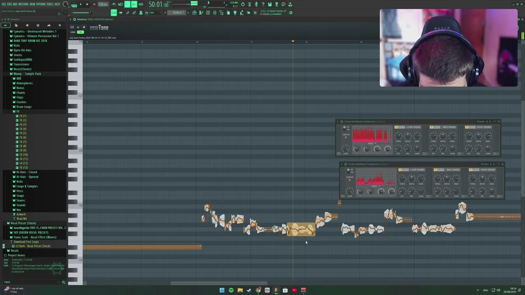Select next preset arrow in upper compressor
The width and height of the screenshot is (525, 295).
490,122
